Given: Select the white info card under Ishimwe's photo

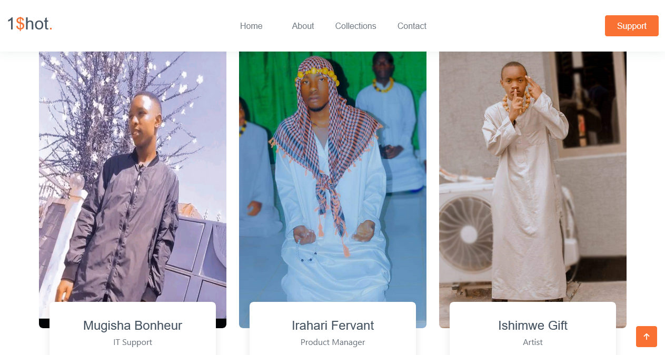Looking at the screenshot, I should tap(533, 329).
